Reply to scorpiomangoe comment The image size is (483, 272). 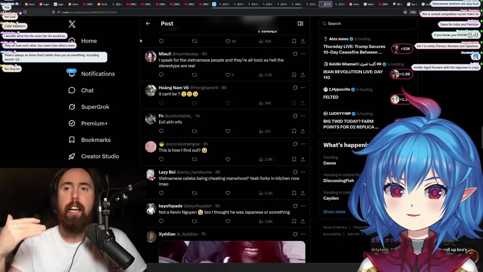[x=161, y=159]
